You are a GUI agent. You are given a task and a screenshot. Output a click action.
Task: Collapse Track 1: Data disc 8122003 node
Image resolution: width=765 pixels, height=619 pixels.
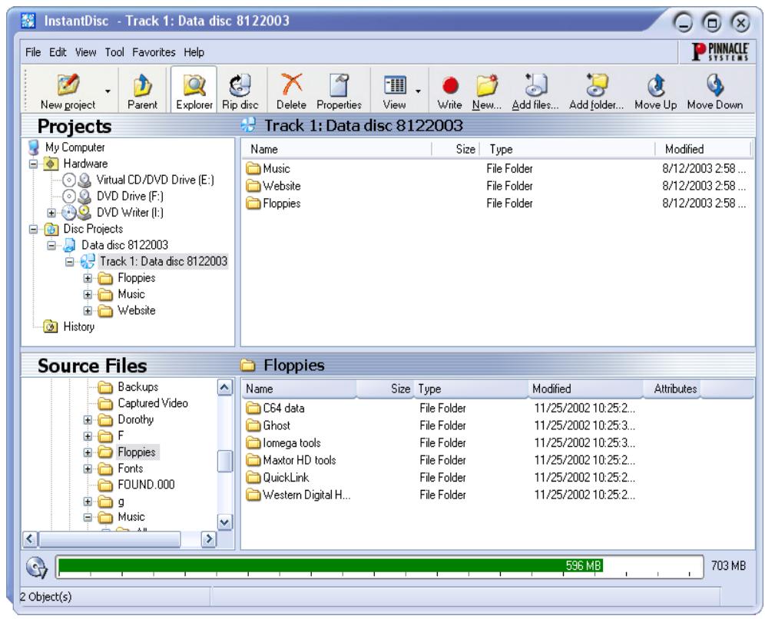pos(70,262)
